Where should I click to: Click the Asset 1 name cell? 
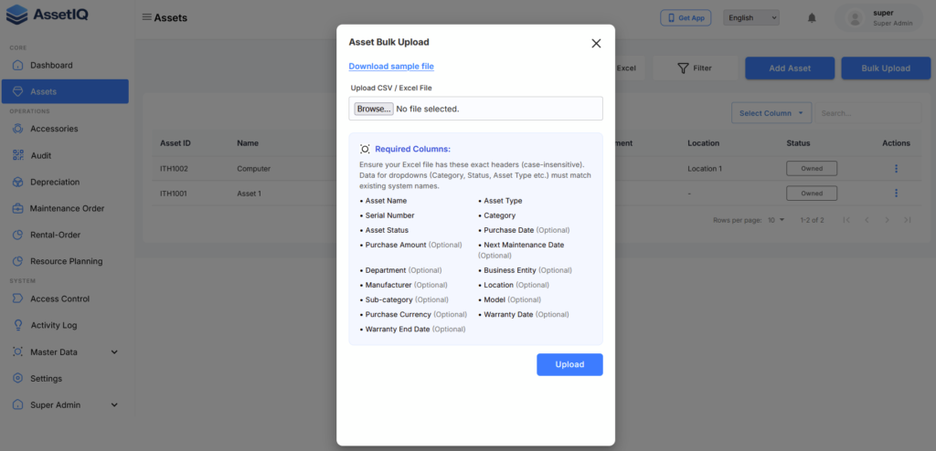pyautogui.click(x=249, y=194)
